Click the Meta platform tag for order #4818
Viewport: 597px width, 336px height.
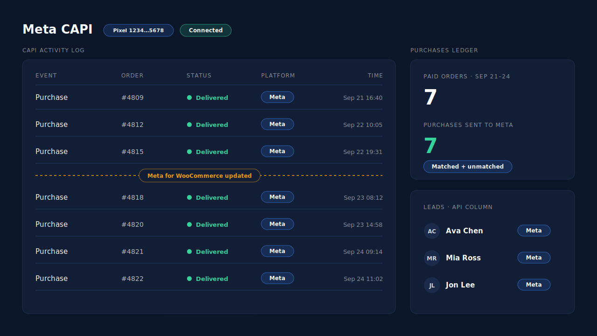pos(278,197)
